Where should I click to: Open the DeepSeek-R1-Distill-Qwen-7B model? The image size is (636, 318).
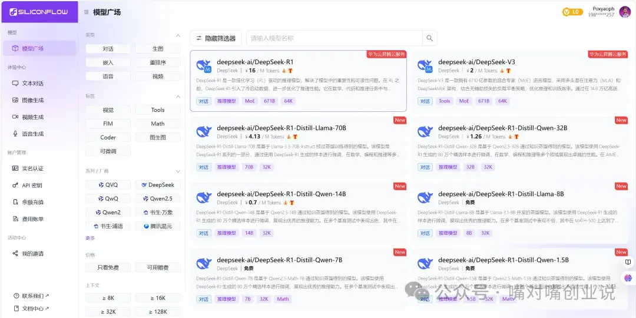click(x=298, y=279)
